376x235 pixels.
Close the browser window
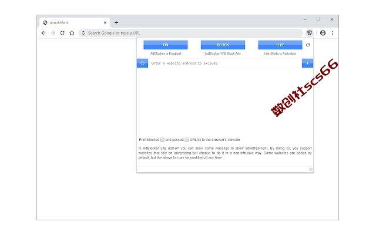point(332,19)
